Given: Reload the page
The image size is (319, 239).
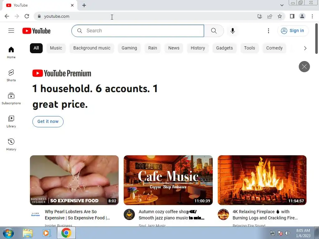Looking at the screenshot, I should (x=27, y=16).
